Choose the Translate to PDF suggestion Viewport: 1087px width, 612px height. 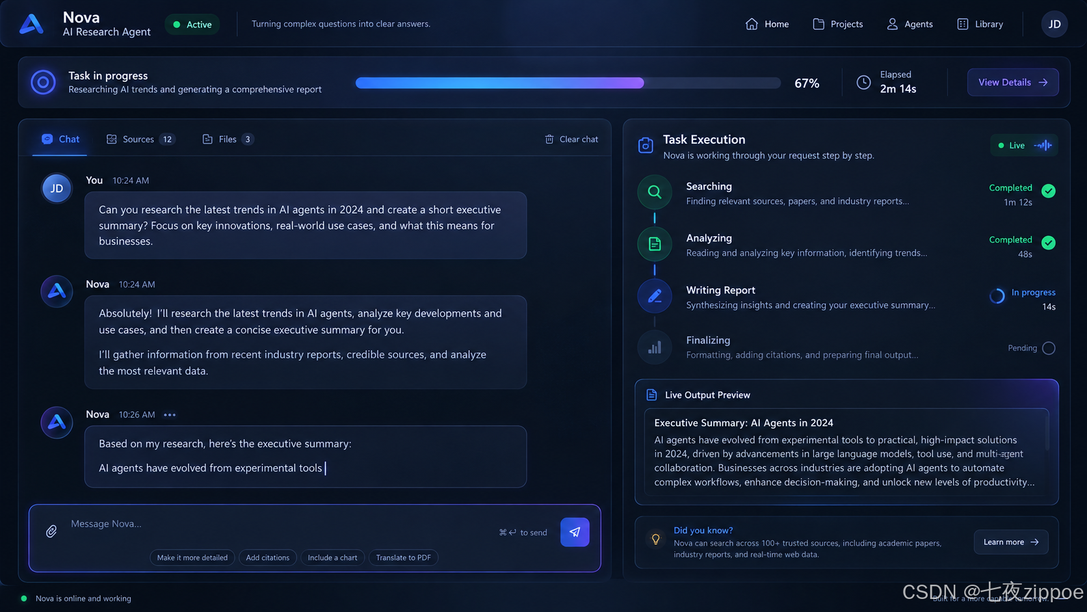coord(403,557)
